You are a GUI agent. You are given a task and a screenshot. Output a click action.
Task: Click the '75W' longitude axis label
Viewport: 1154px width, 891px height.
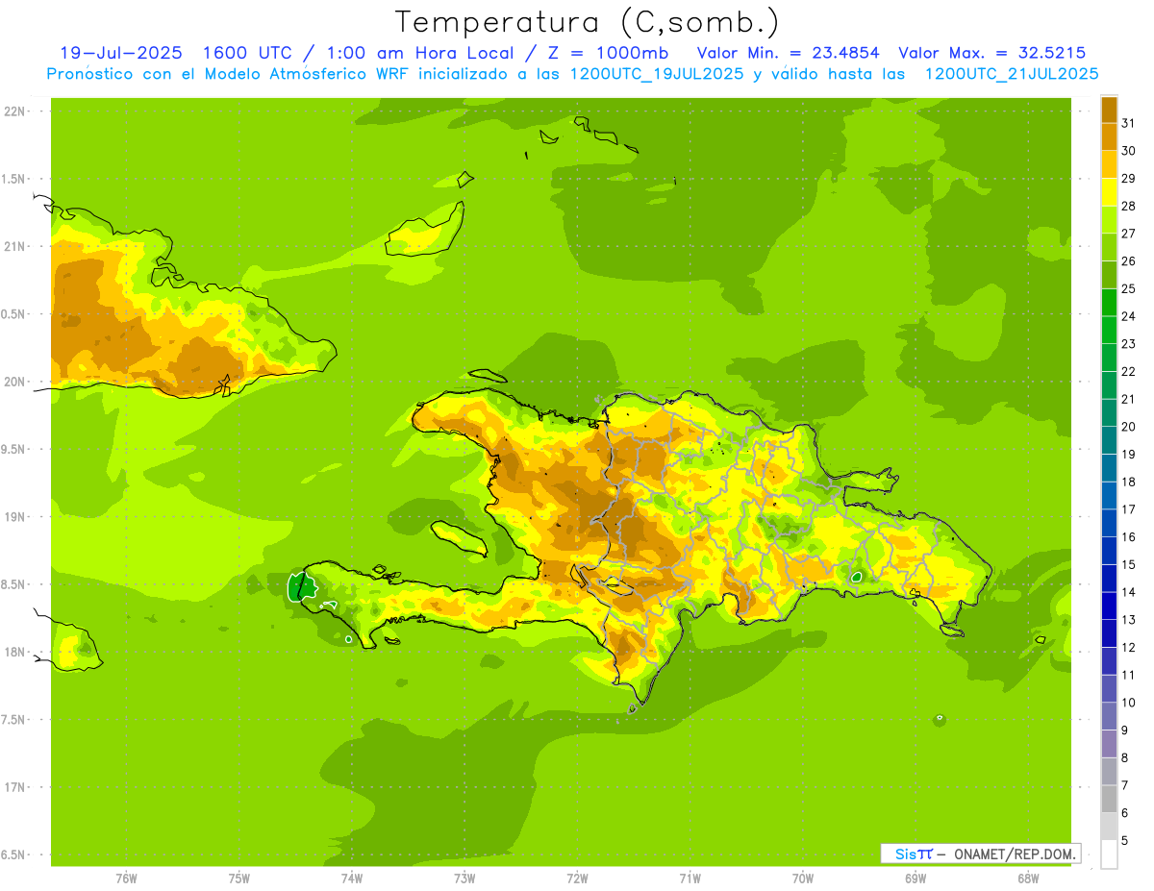point(238,879)
